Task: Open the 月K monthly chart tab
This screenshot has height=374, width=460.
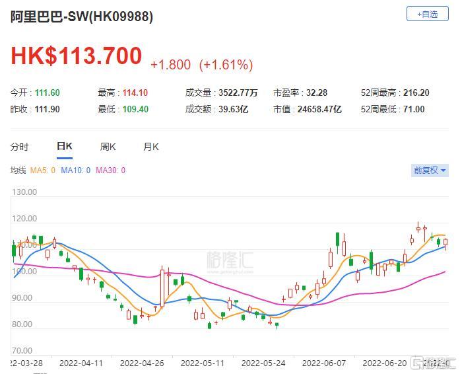Action: 150,146
